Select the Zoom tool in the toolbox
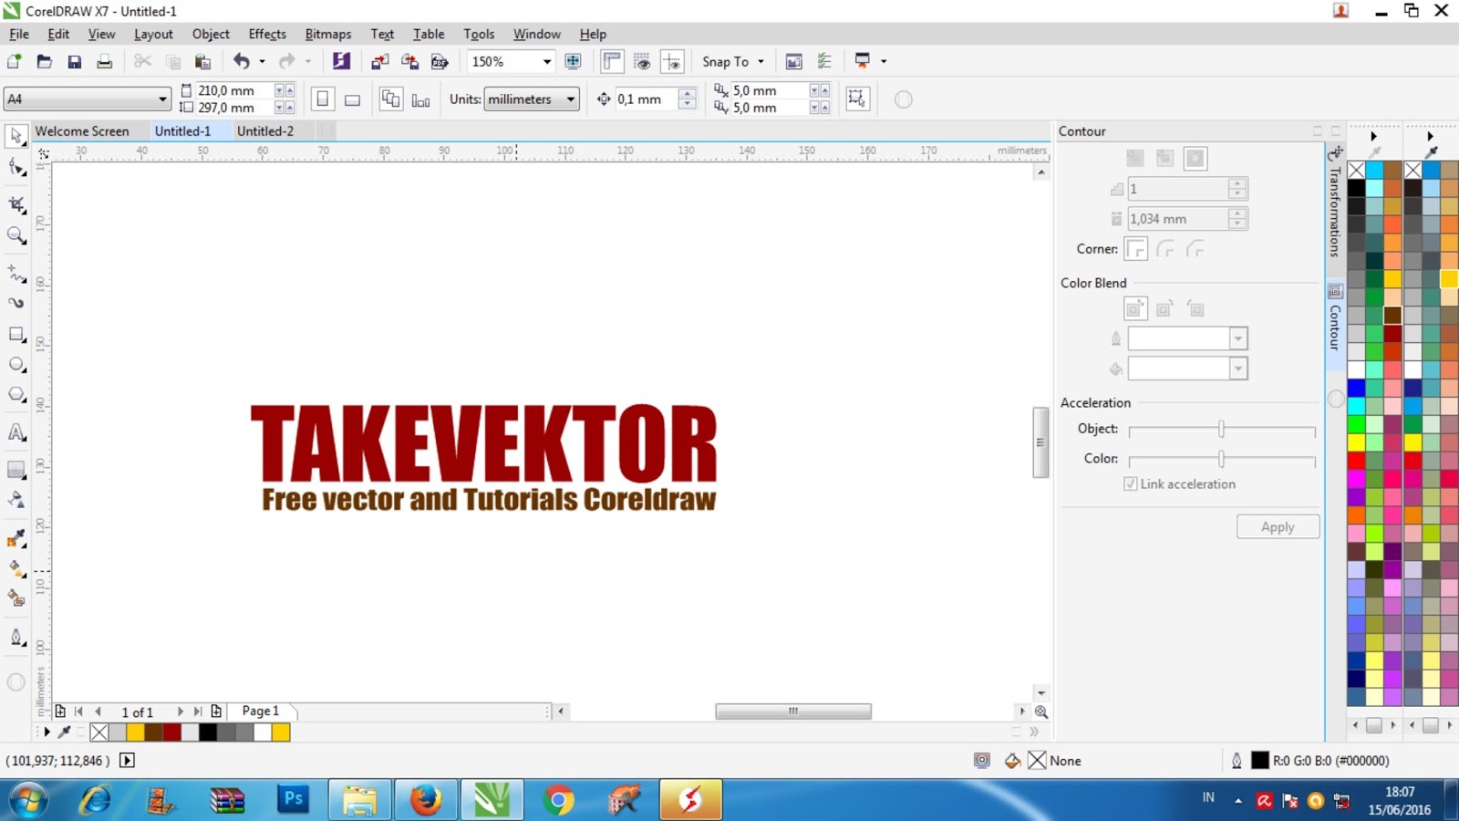 pyautogui.click(x=16, y=236)
